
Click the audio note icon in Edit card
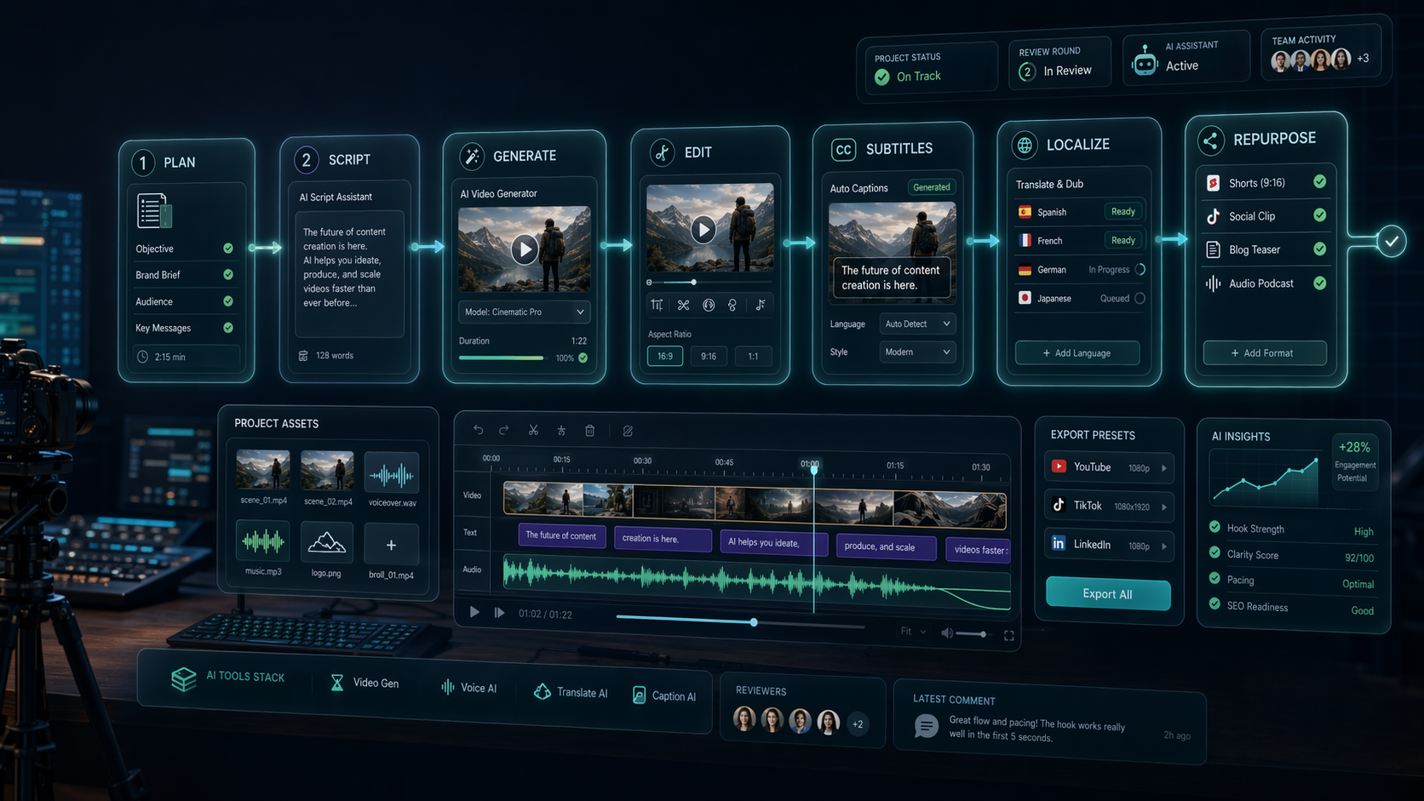click(x=760, y=305)
